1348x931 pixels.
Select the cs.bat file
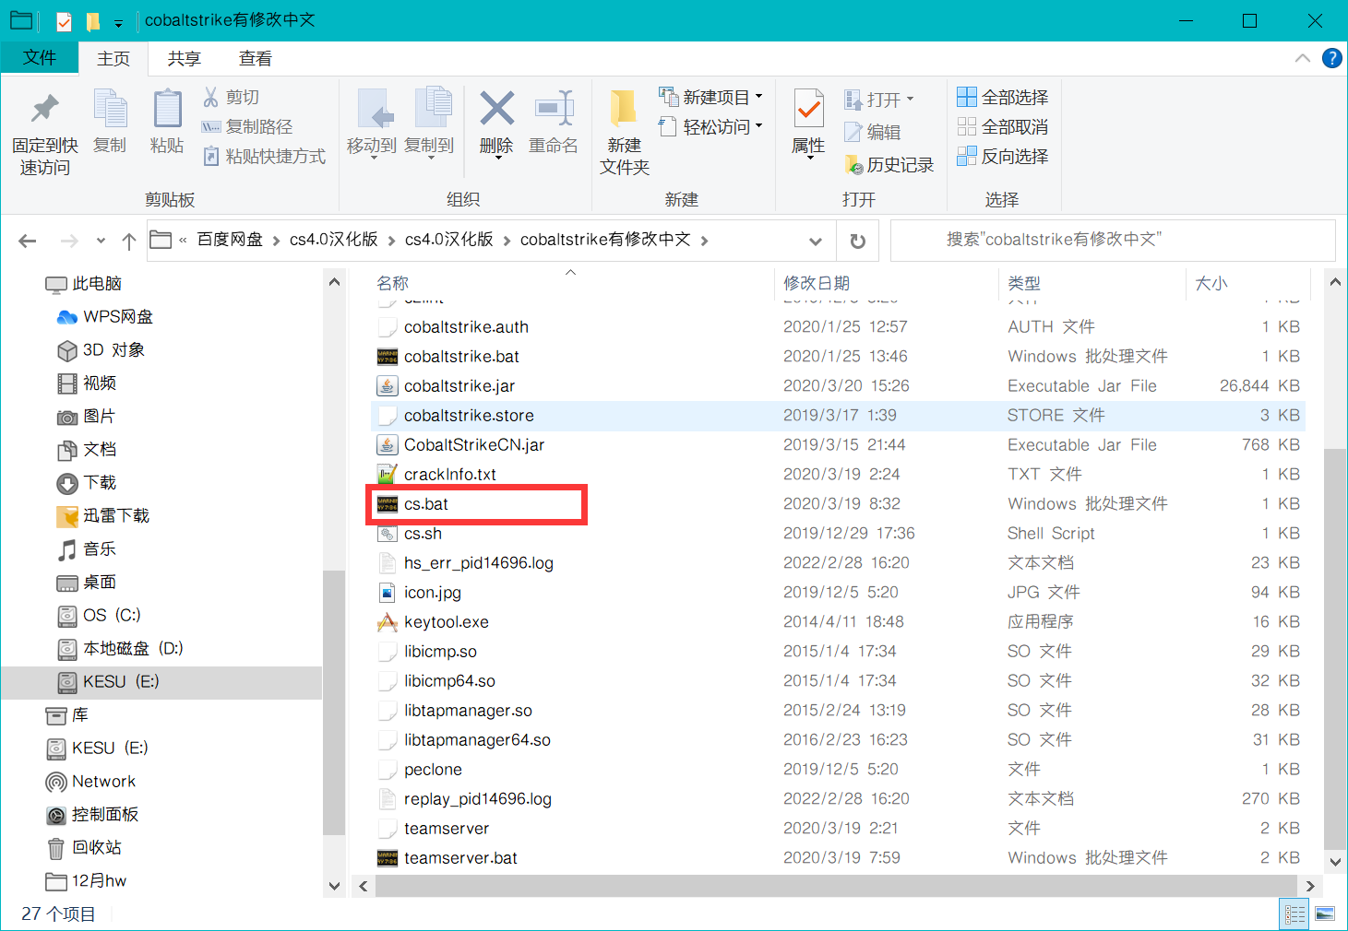click(x=425, y=504)
